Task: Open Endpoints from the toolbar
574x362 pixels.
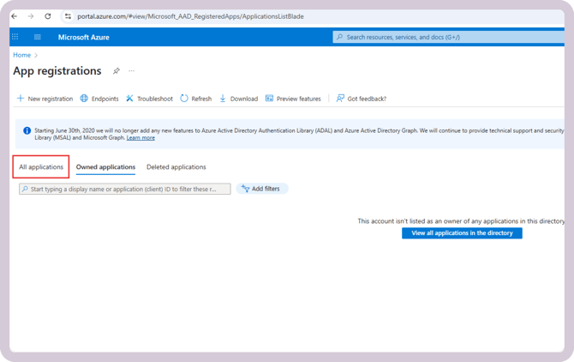Action: tap(99, 99)
